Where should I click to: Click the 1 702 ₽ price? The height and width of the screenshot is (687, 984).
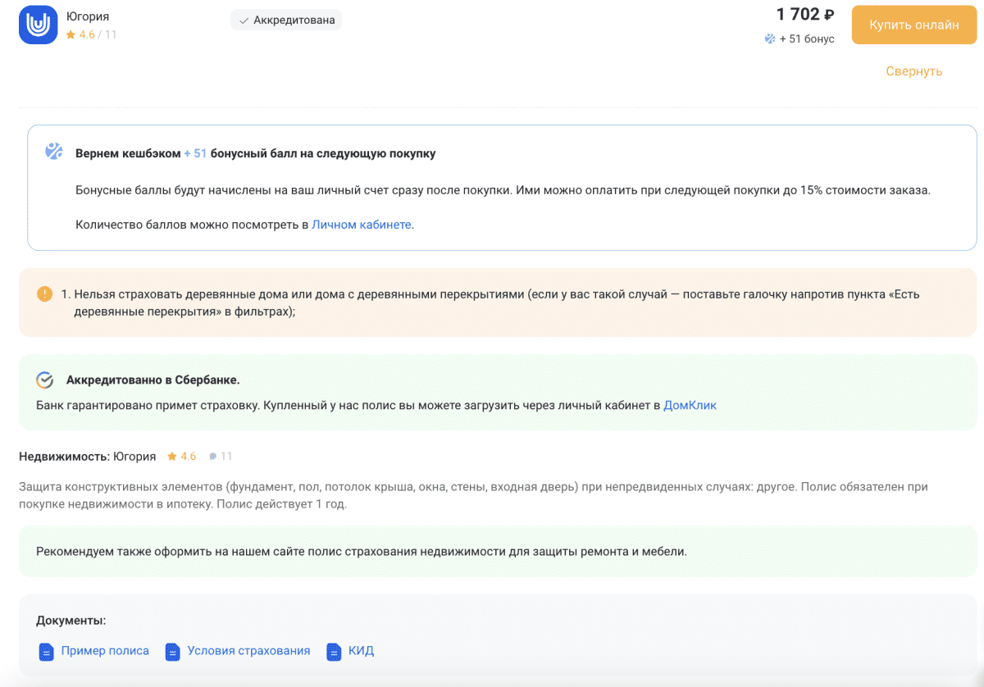tap(804, 14)
